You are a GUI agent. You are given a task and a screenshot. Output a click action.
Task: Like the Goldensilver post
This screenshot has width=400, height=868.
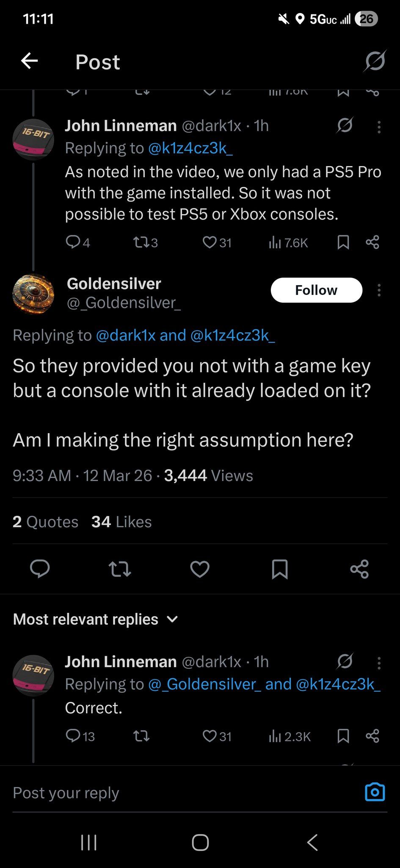point(200,569)
